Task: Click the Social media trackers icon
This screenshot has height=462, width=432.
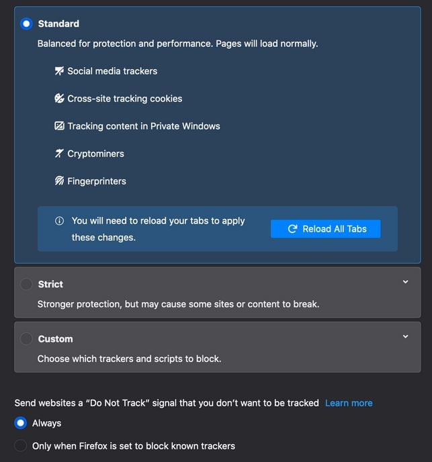Action: coord(59,71)
